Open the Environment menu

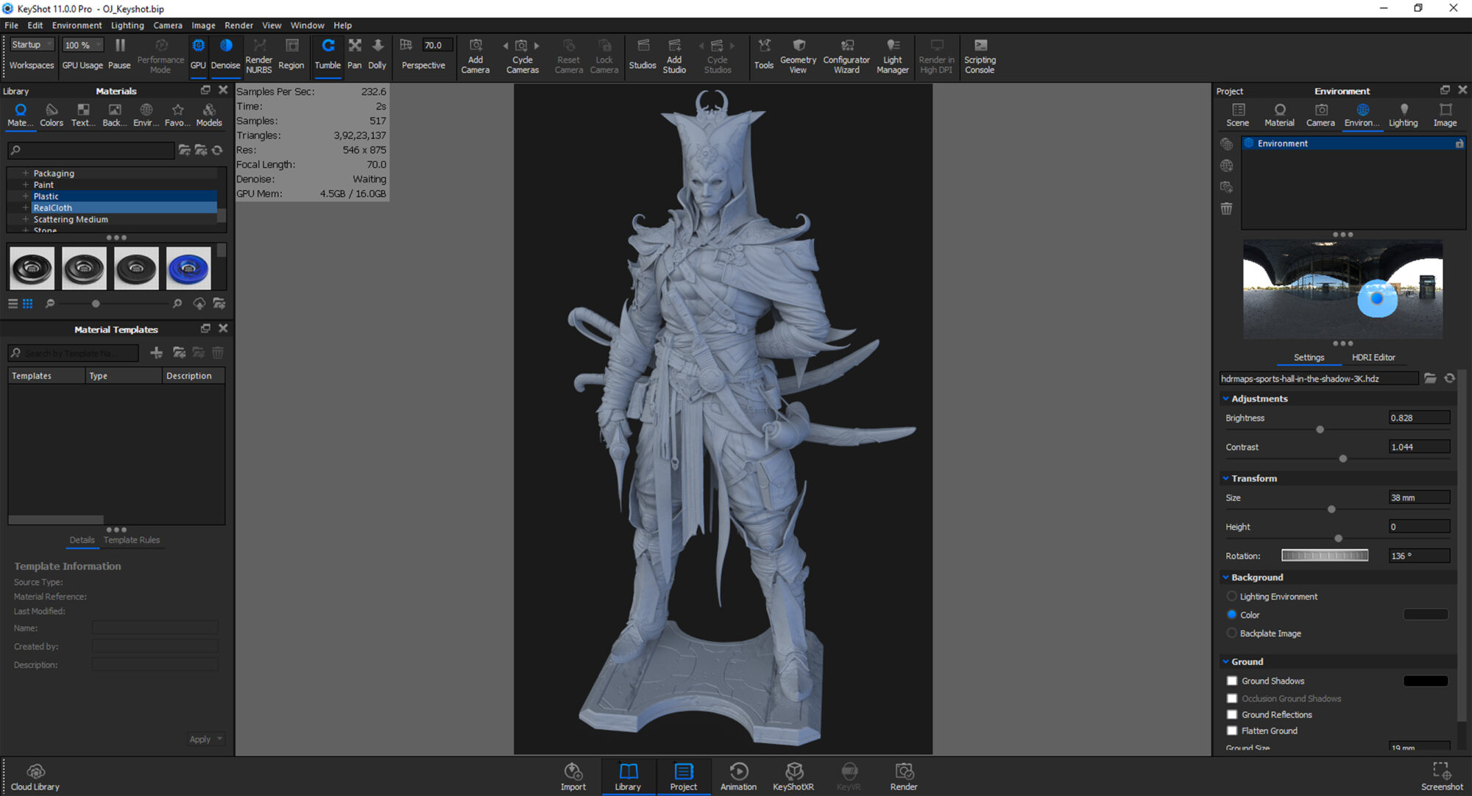77,24
